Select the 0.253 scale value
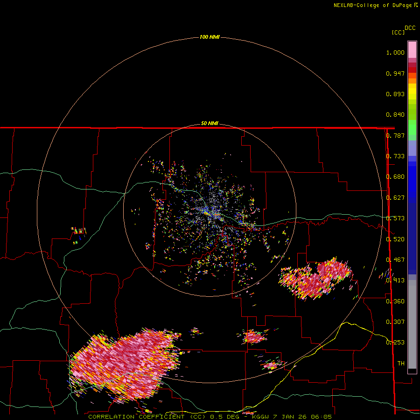420x420 pixels. tap(395, 343)
